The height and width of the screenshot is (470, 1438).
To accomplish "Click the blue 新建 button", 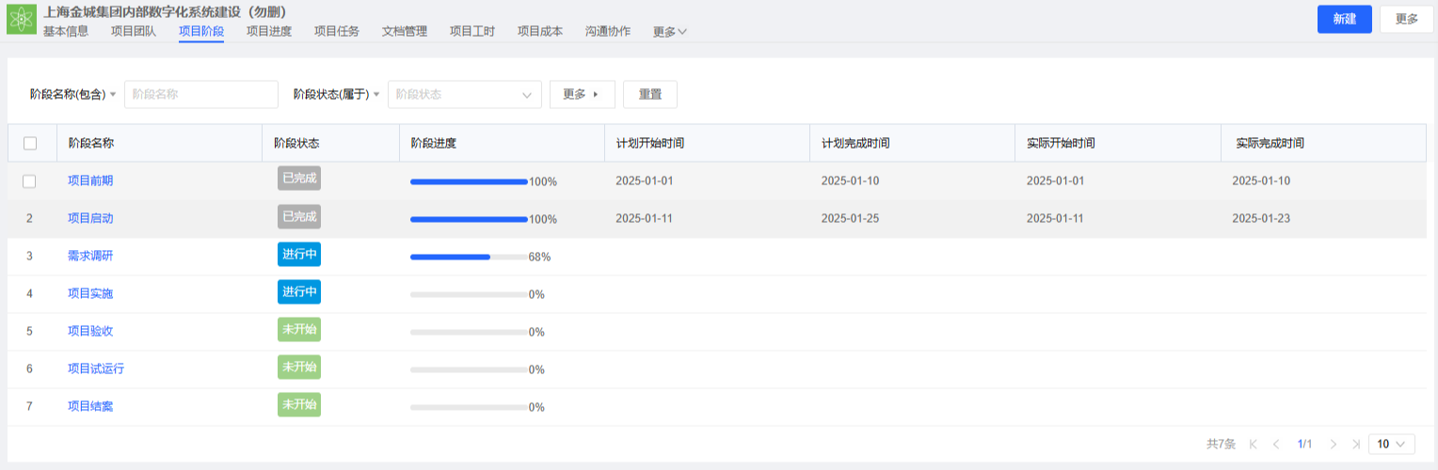I will coord(1344,19).
